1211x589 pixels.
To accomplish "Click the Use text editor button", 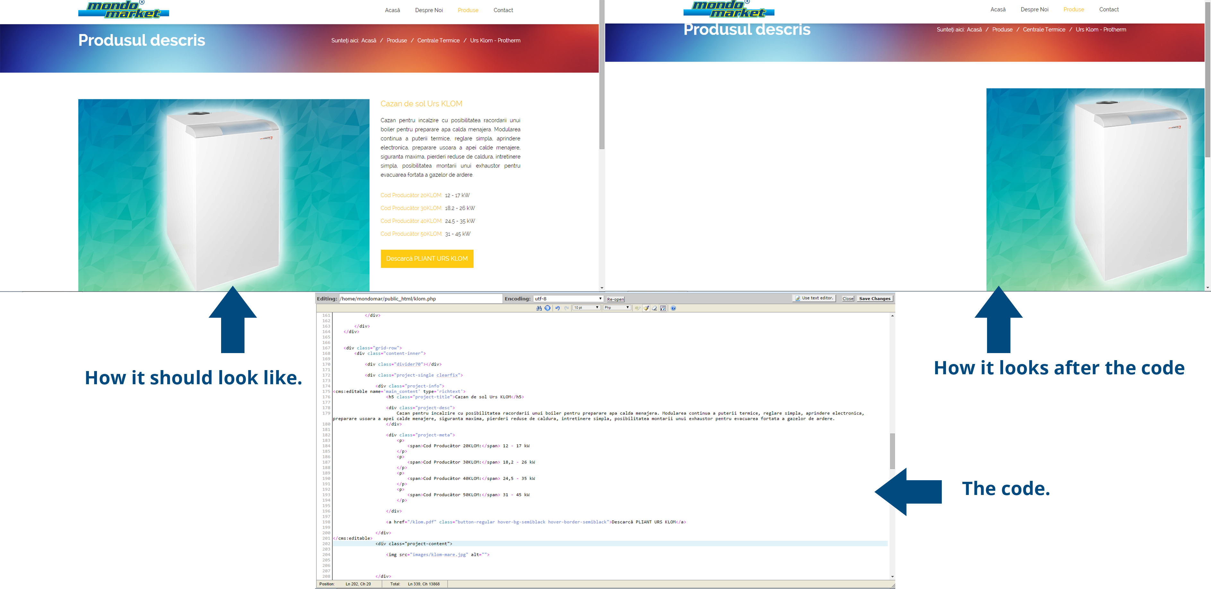I will [814, 298].
